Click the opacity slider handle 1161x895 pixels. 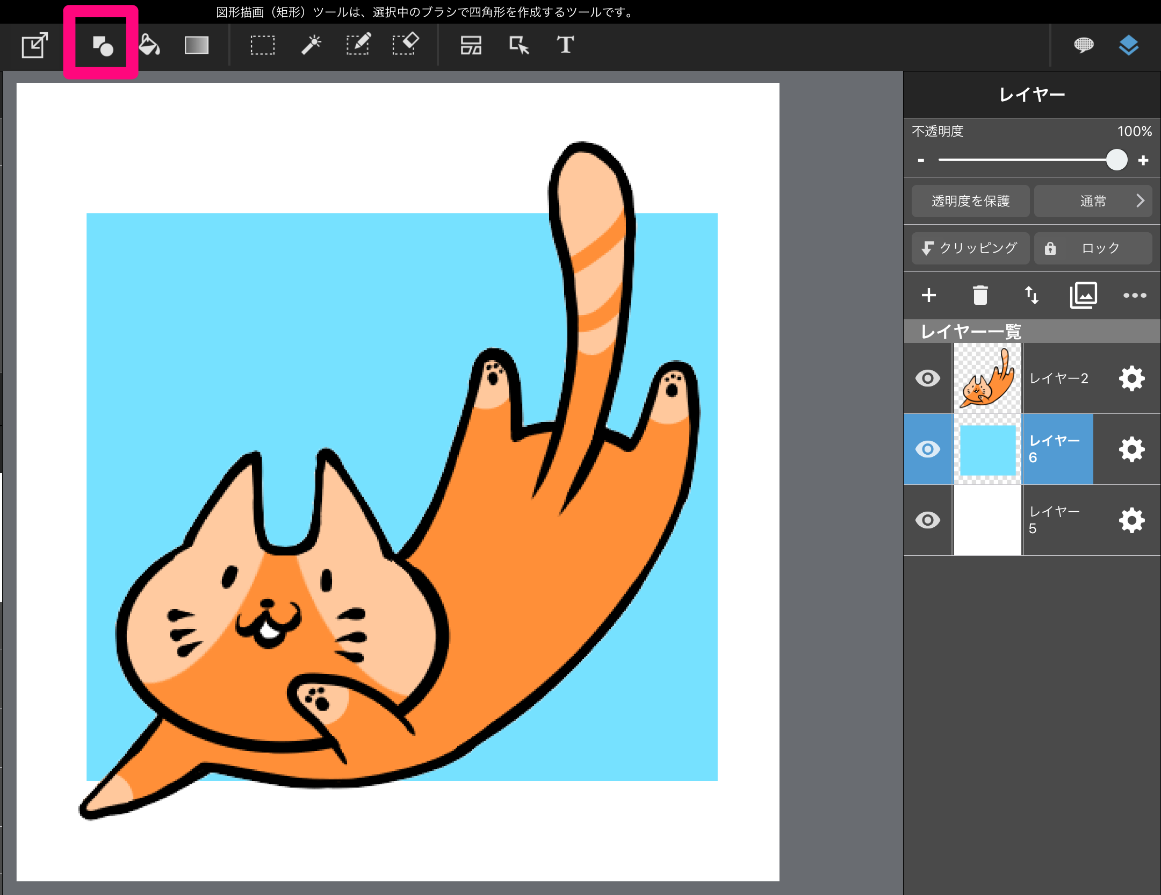[1116, 160]
